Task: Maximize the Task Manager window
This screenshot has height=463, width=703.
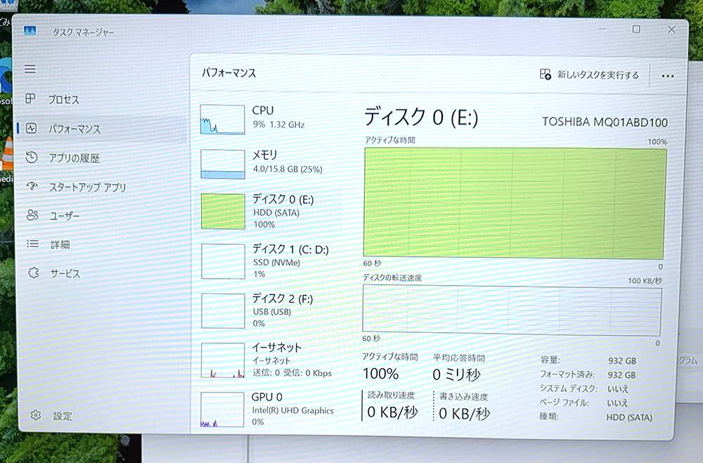Action: (636, 30)
